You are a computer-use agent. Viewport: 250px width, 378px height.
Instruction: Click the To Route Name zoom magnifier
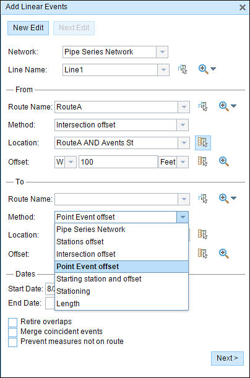point(224,199)
